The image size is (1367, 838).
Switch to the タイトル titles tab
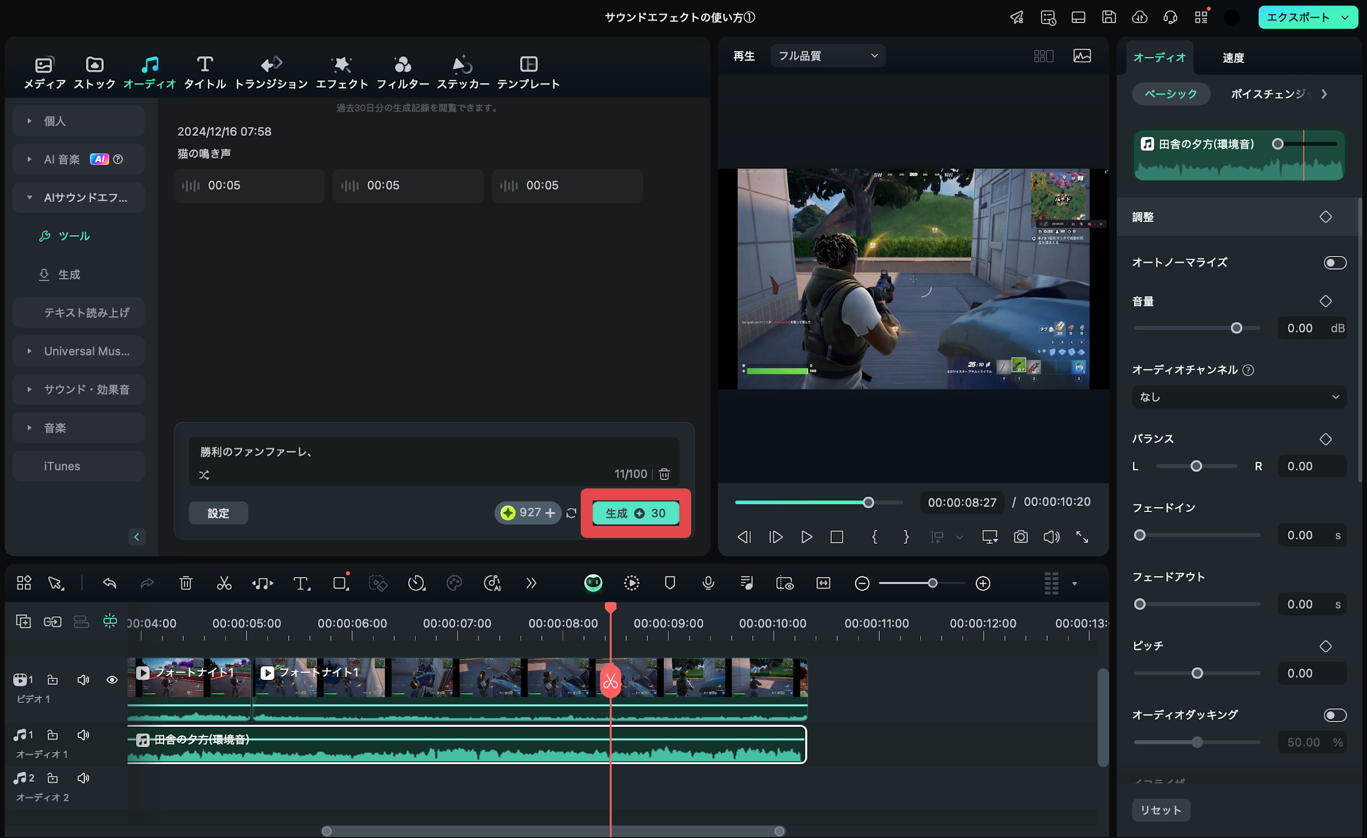point(205,72)
